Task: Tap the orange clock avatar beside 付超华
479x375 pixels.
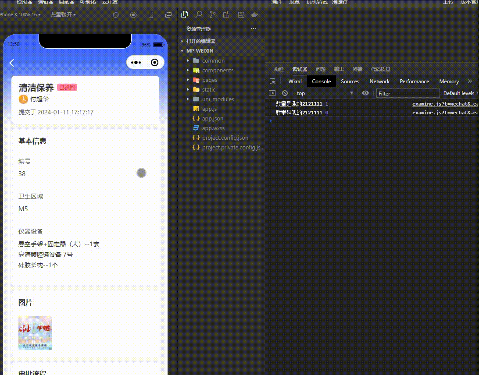Action: point(24,99)
